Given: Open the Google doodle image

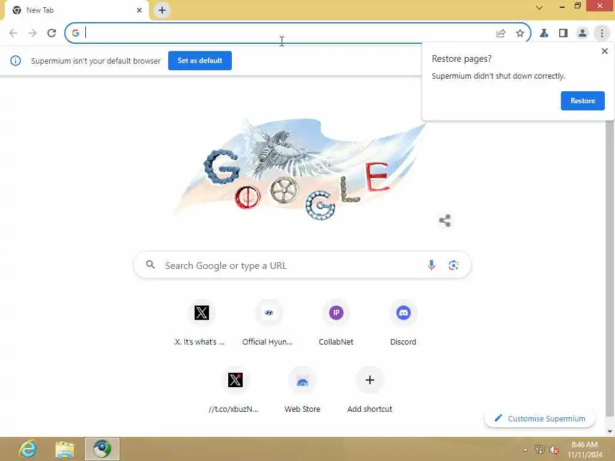Looking at the screenshot, I should pos(300,169).
